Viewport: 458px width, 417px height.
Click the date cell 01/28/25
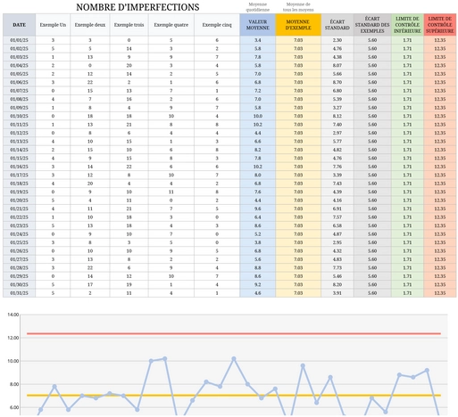pyautogui.click(x=19, y=268)
